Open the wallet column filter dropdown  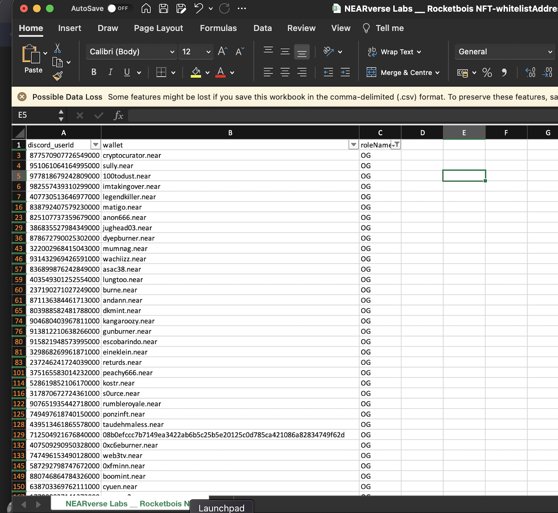[354, 145]
